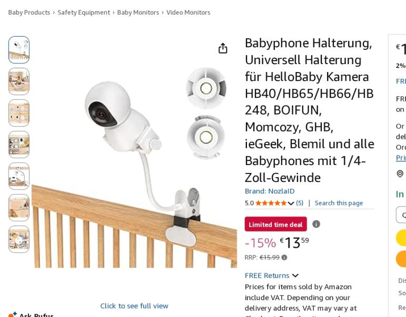Expand the FREE Returns dropdown arrow
The width and height of the screenshot is (406, 317).
pos(295,275)
